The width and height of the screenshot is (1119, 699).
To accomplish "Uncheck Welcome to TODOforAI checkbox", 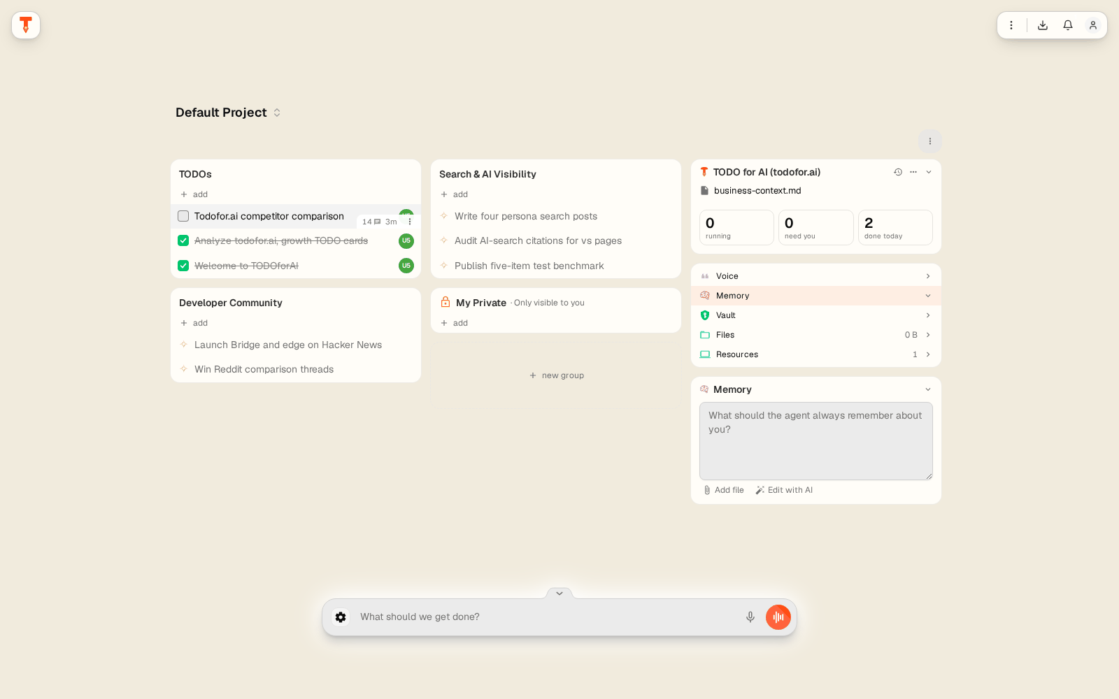I will [x=183, y=266].
